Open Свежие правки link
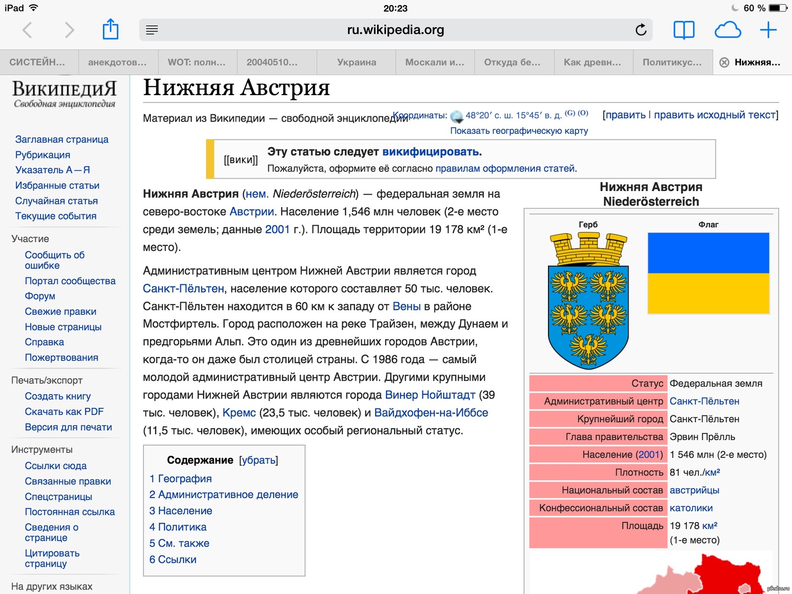This screenshot has height=594, width=792. pyautogui.click(x=60, y=312)
